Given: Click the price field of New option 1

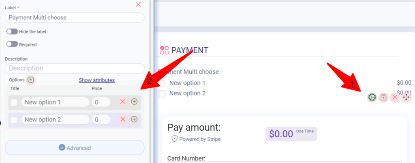Looking at the screenshot, I should click(x=101, y=102).
